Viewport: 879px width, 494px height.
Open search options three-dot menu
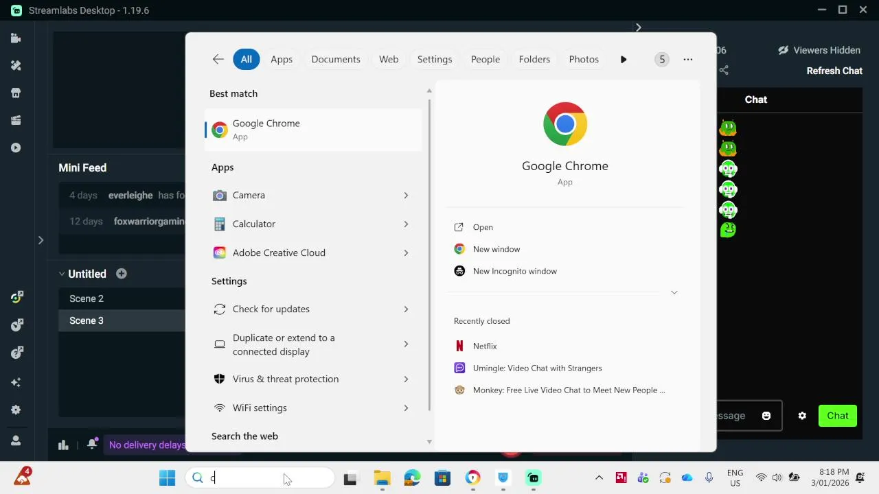coord(688,60)
